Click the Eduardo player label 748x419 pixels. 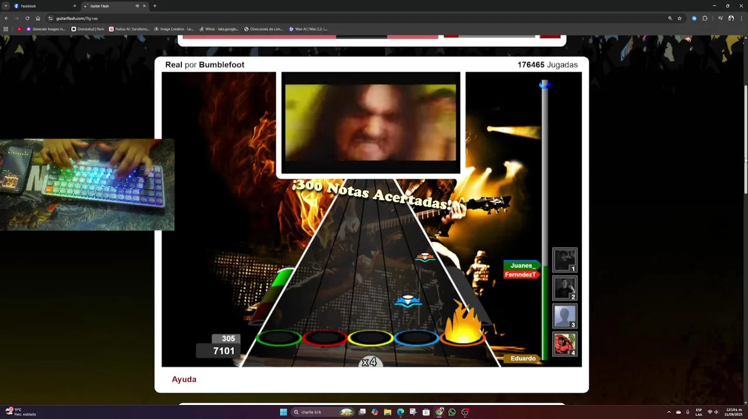523,358
